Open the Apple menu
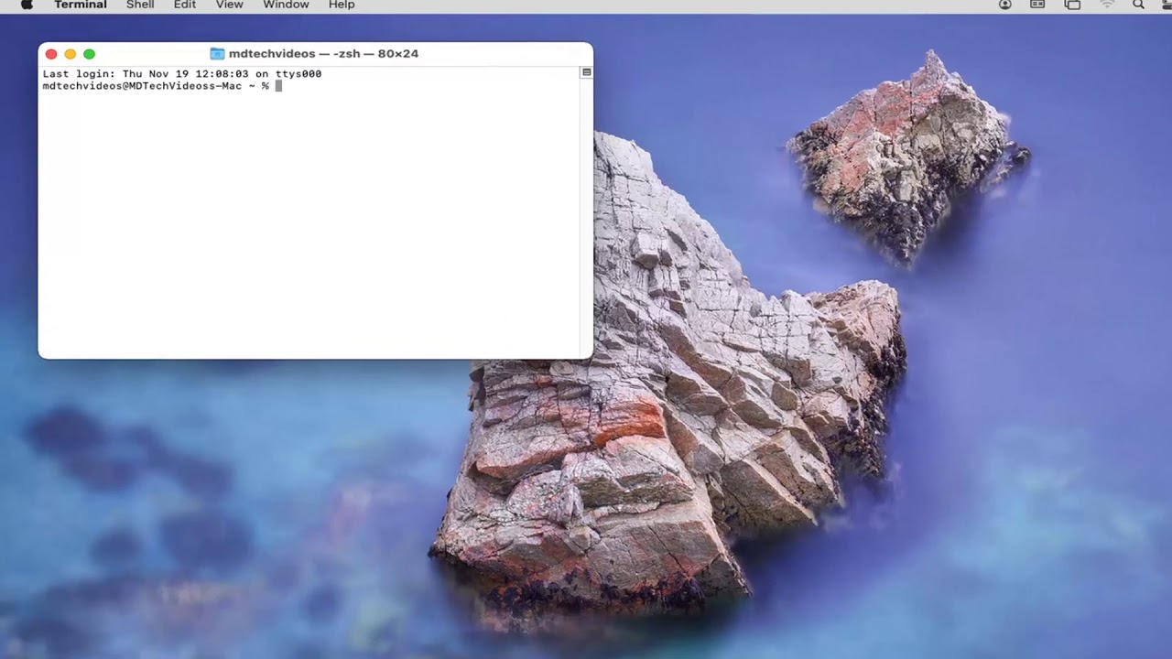This screenshot has width=1172, height=659. pos(27,5)
